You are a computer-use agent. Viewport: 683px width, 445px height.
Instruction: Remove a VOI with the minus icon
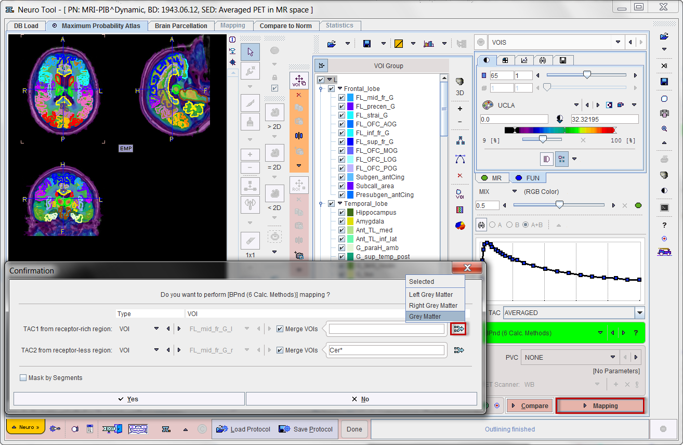(x=459, y=122)
